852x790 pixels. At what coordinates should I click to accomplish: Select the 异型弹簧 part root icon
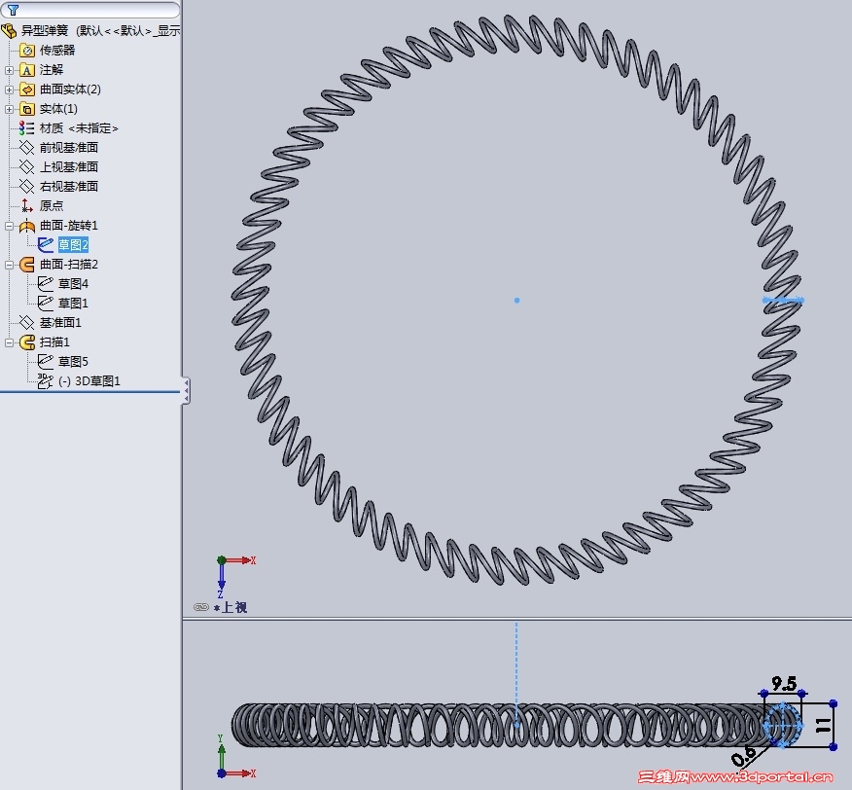coord(9,30)
